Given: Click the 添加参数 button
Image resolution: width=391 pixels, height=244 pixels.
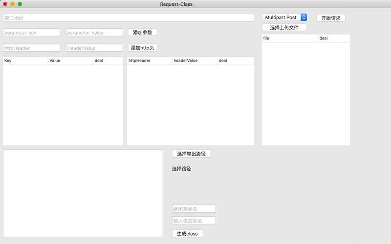Looking at the screenshot, I should tap(142, 32).
